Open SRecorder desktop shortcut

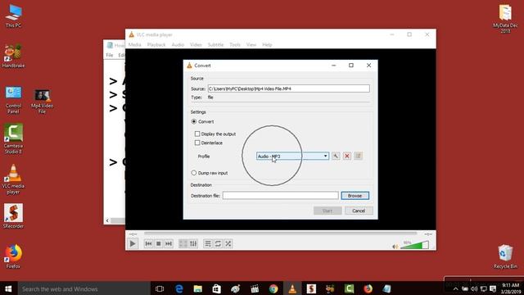pyautogui.click(x=13, y=216)
